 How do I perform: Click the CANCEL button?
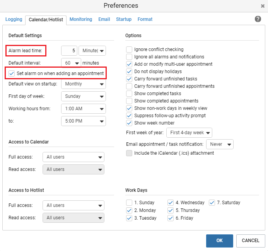pyautogui.click(x=251, y=241)
